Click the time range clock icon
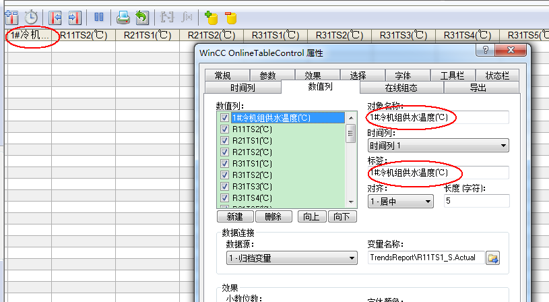Screen dimensions: 549x302 point(31,17)
